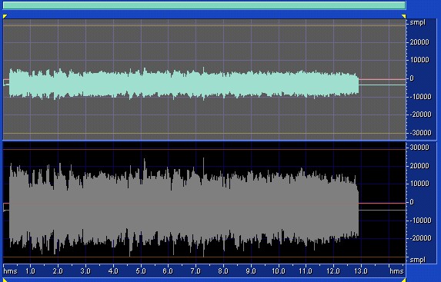Screen dimensions: 441x282
Task: Select the upper channel green waveform
Action: (x=184, y=84)
